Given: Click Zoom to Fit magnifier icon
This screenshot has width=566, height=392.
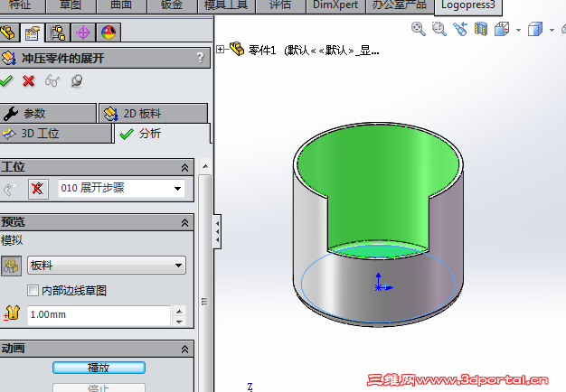Looking at the screenshot, I should point(418,29).
